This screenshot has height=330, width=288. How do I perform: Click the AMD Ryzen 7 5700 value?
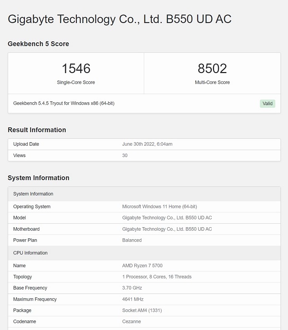[x=142, y=266]
